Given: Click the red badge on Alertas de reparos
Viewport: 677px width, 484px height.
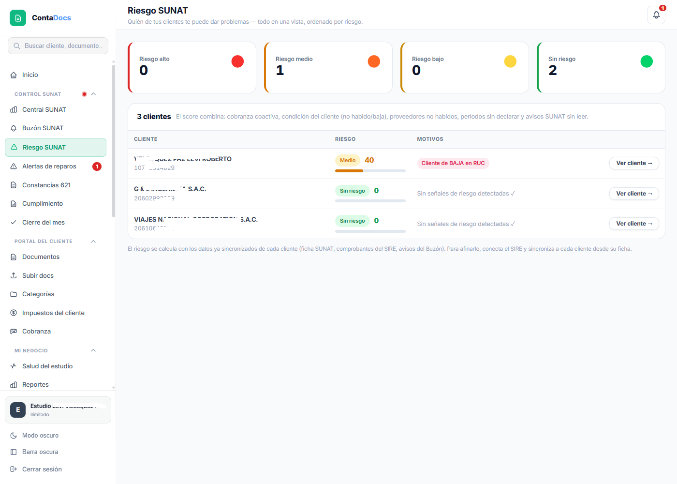Looking at the screenshot, I should click(97, 166).
